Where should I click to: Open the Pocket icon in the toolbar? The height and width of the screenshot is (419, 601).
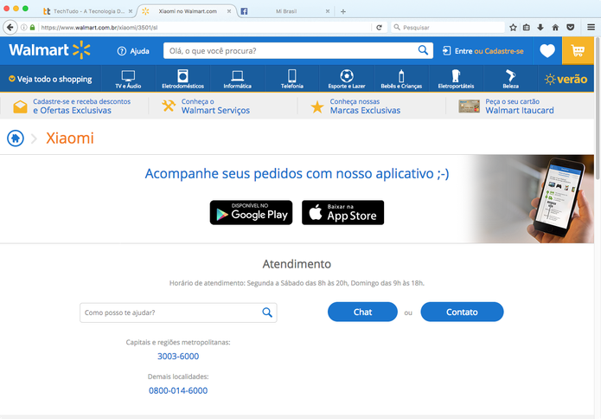pyautogui.click(x=571, y=27)
